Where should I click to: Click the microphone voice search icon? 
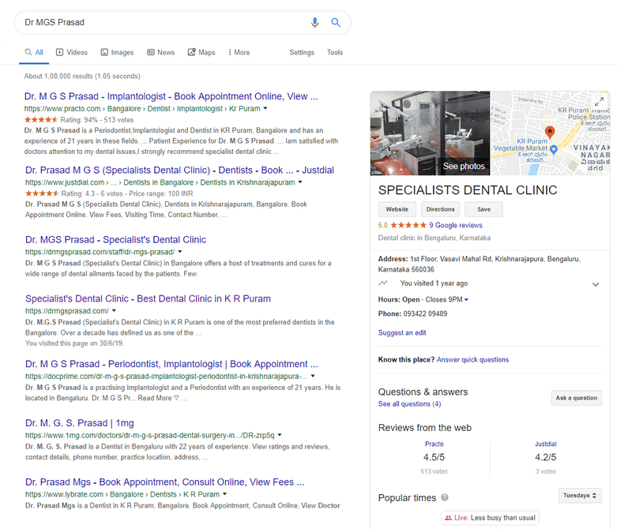point(314,23)
